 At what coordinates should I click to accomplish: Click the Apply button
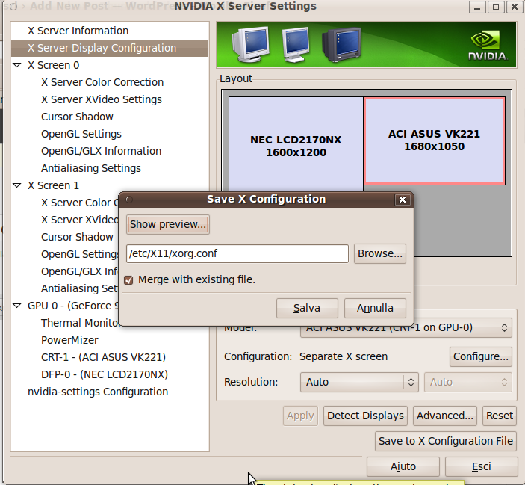pyautogui.click(x=300, y=416)
